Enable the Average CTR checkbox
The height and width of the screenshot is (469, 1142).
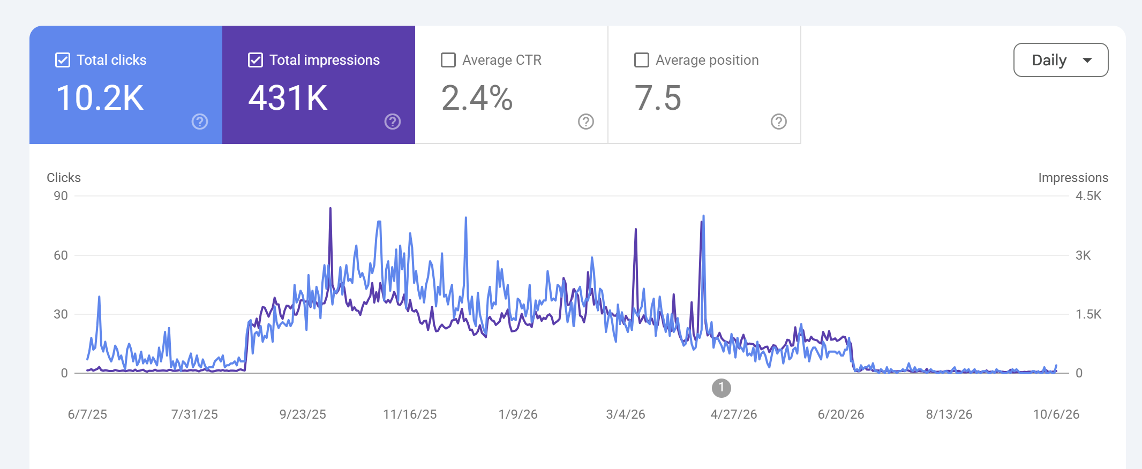pyautogui.click(x=448, y=60)
